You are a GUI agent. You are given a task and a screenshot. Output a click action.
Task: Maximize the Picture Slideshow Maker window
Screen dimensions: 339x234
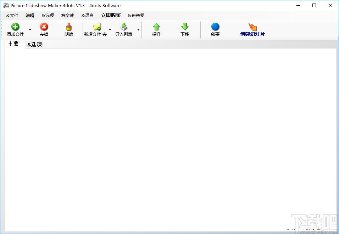point(314,5)
